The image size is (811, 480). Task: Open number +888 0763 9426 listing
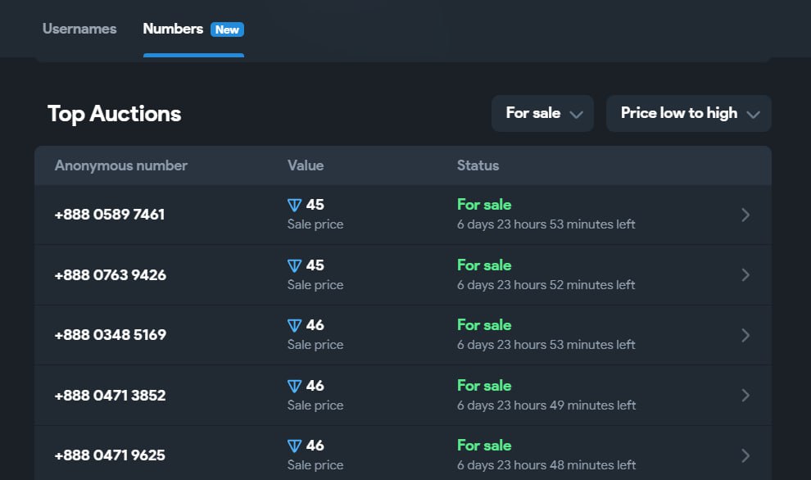[111, 275]
